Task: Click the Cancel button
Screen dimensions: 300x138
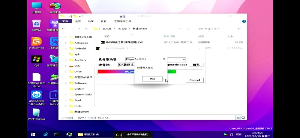Action: (195, 80)
